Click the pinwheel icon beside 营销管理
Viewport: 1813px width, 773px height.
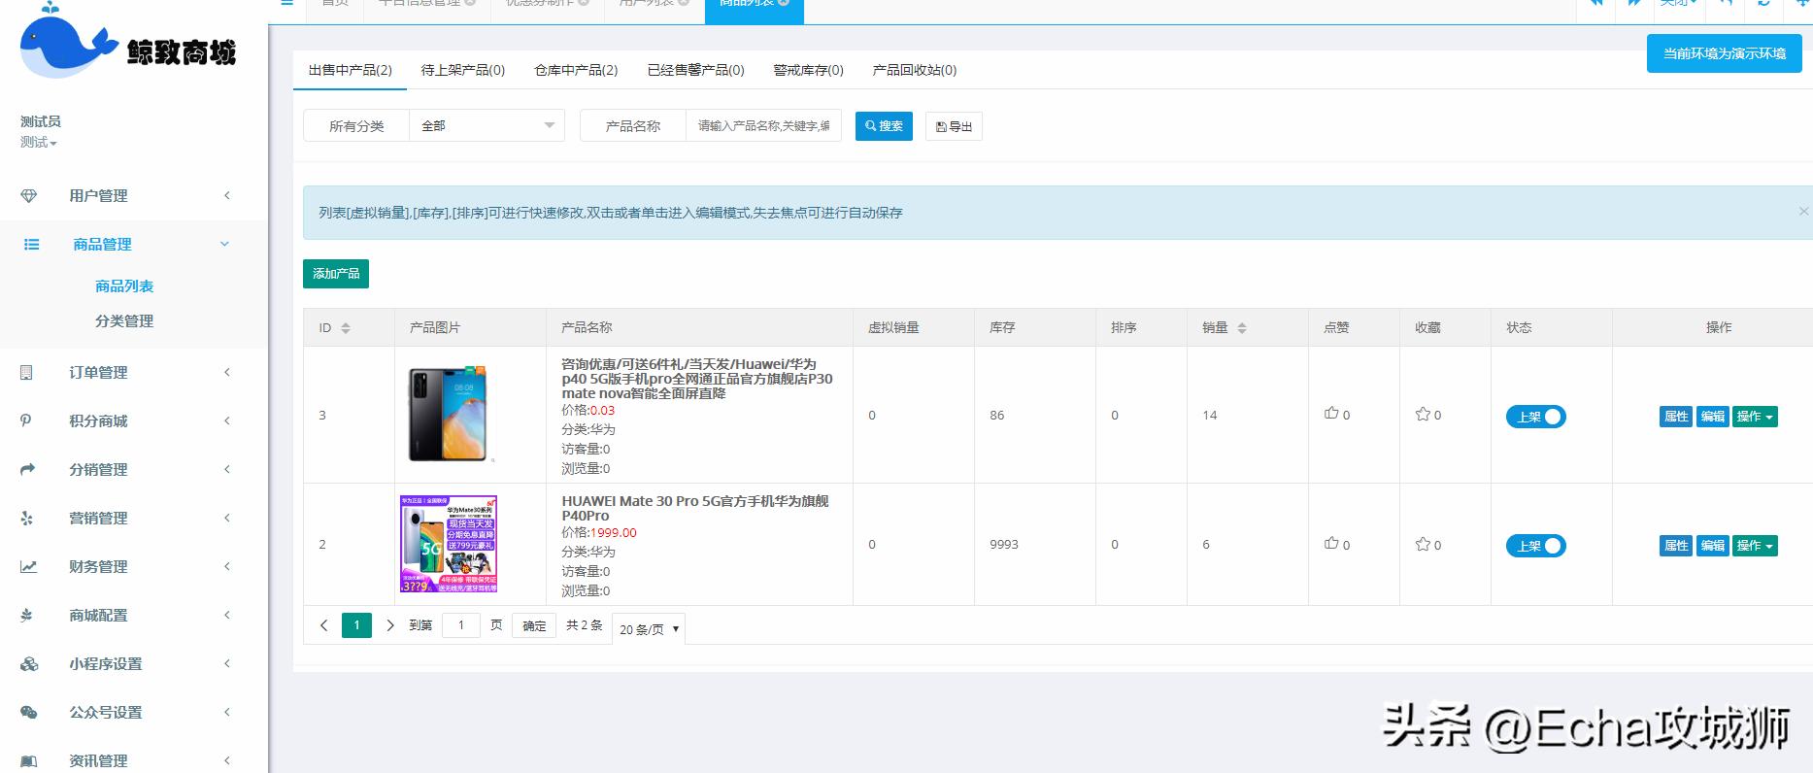(x=27, y=518)
